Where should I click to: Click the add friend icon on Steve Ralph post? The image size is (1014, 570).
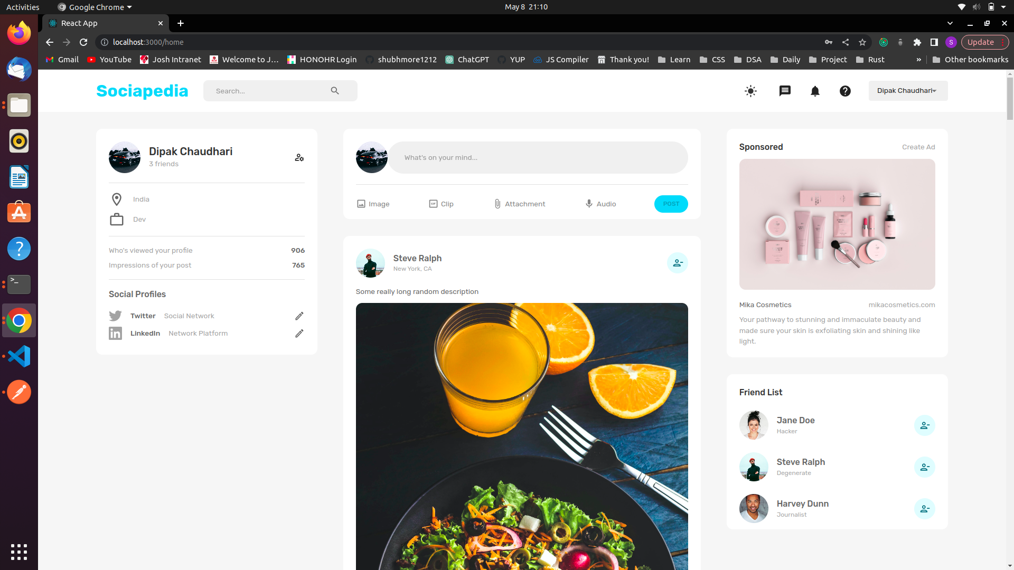pyautogui.click(x=677, y=263)
